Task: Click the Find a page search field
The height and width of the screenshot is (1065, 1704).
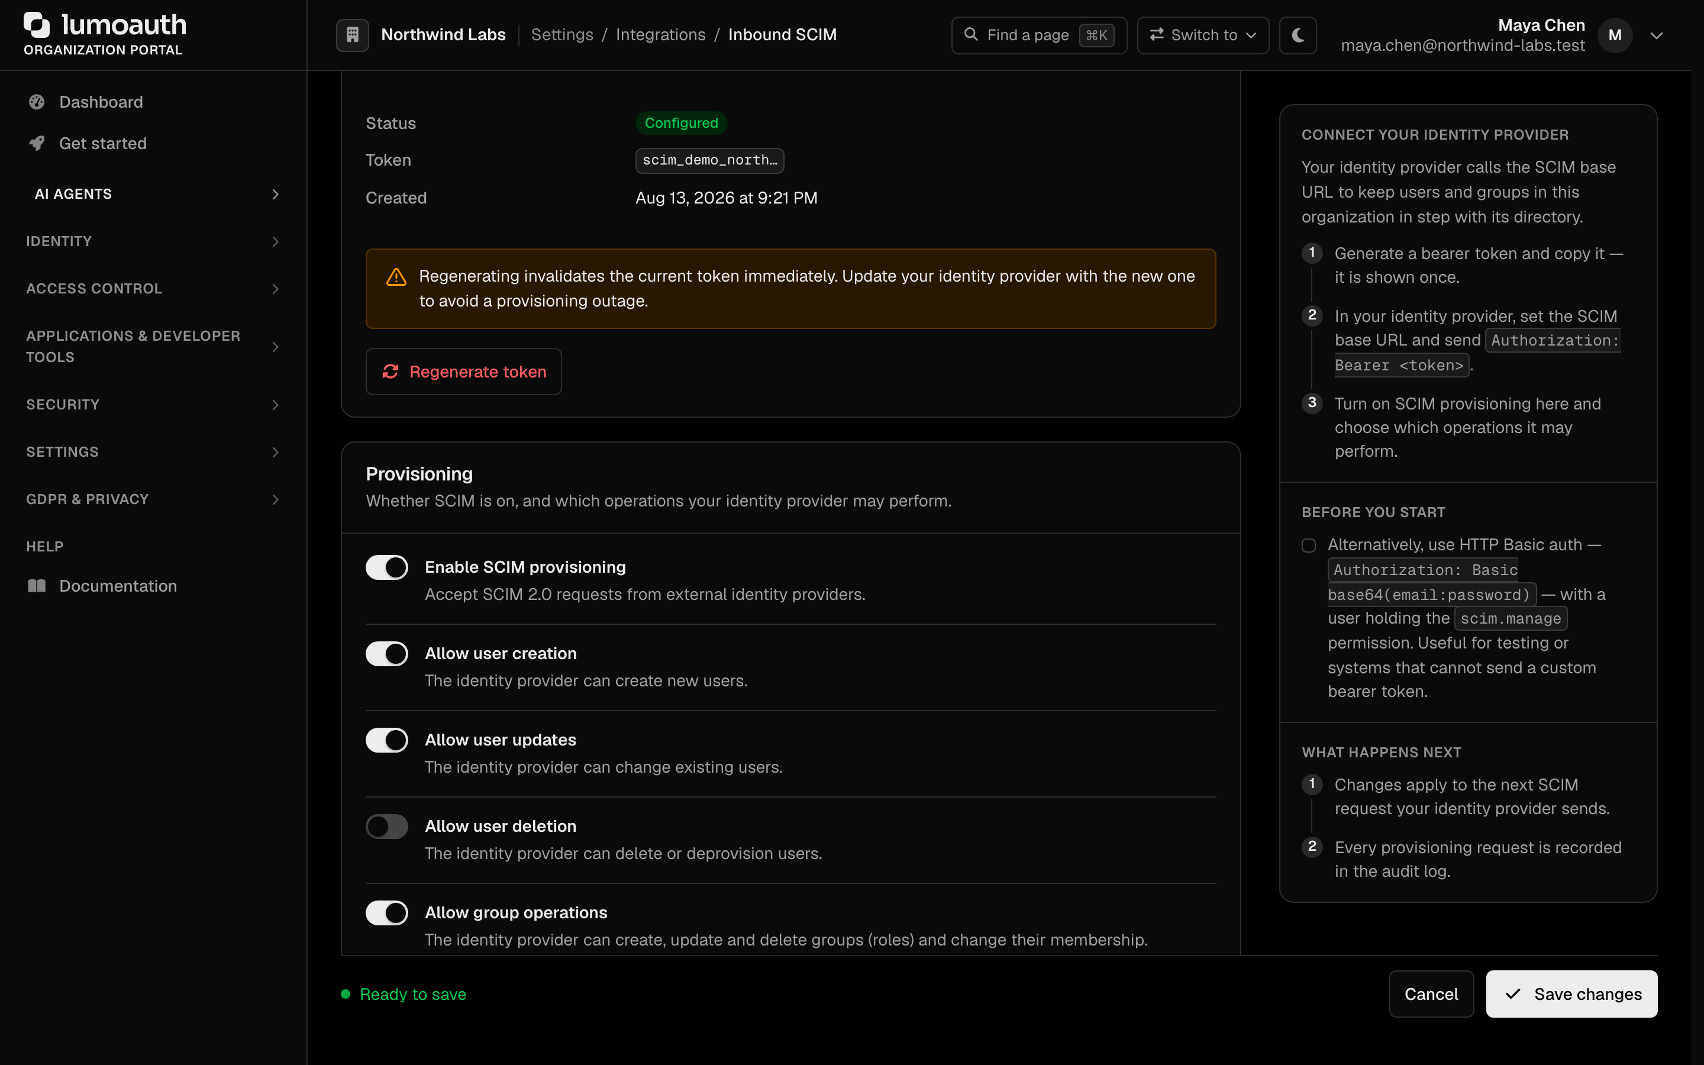Action: 1038,35
